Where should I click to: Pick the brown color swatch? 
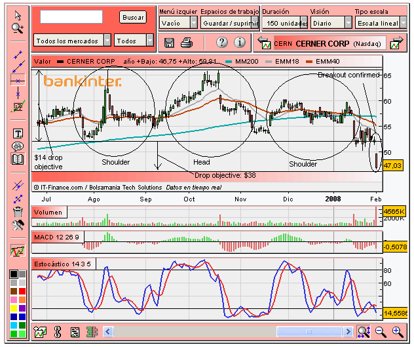14,291
